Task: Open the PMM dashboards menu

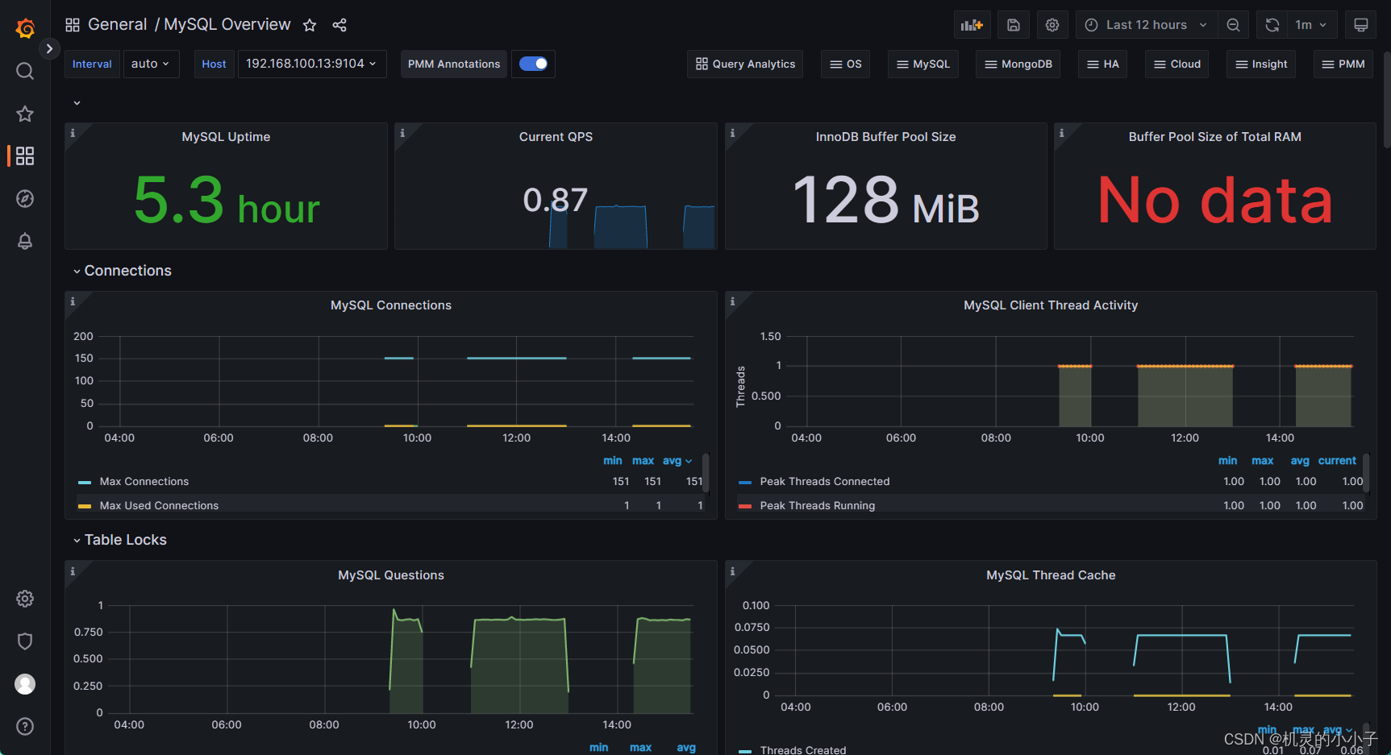Action: [x=1343, y=64]
